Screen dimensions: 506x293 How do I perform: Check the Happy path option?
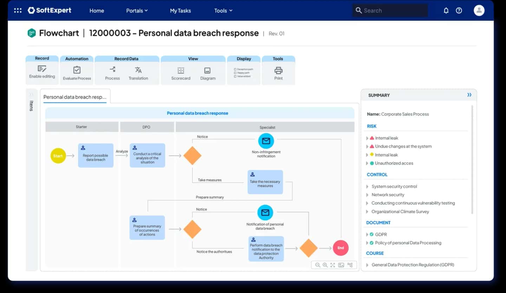coord(235,73)
